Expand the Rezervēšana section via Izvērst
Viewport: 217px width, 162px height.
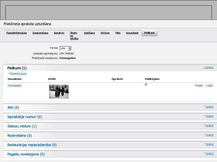(x=210, y=135)
